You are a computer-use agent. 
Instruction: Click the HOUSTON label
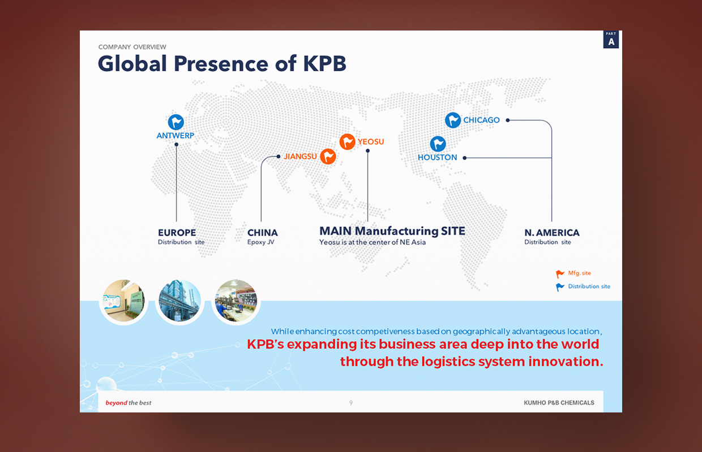[x=438, y=158]
